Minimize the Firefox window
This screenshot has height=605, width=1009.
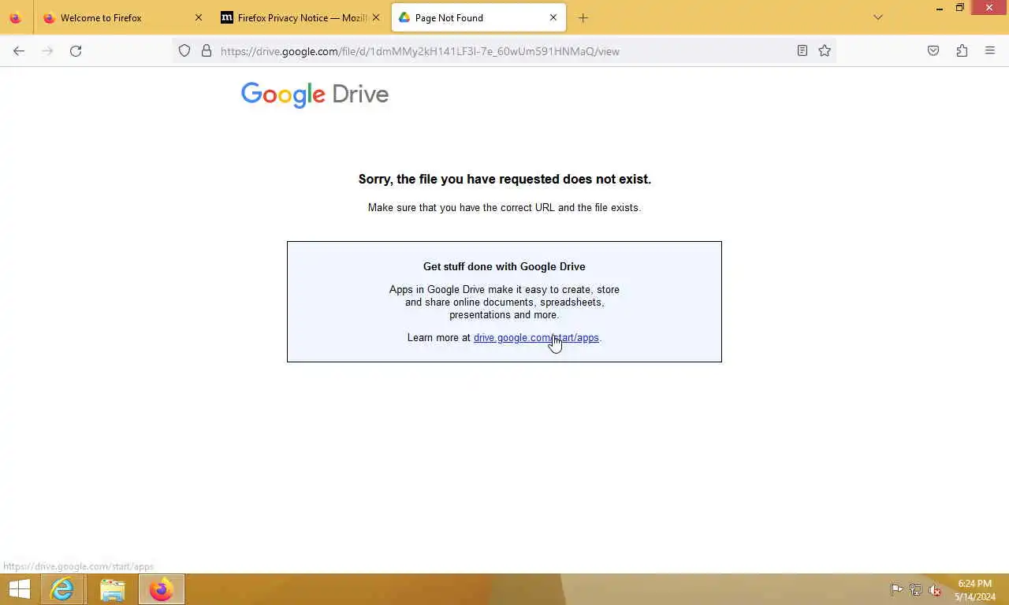(940, 9)
